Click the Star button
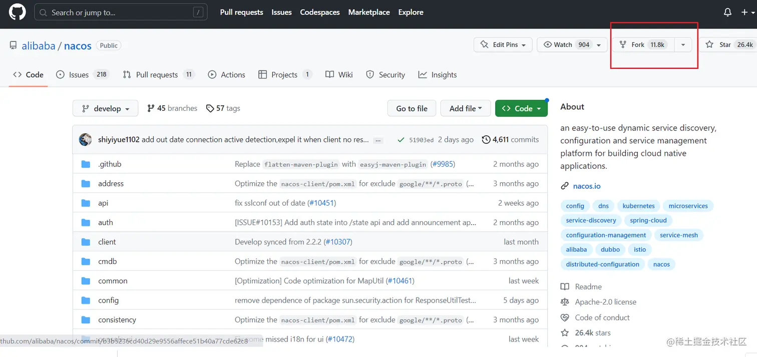This screenshot has width=757, height=357. (x=728, y=44)
